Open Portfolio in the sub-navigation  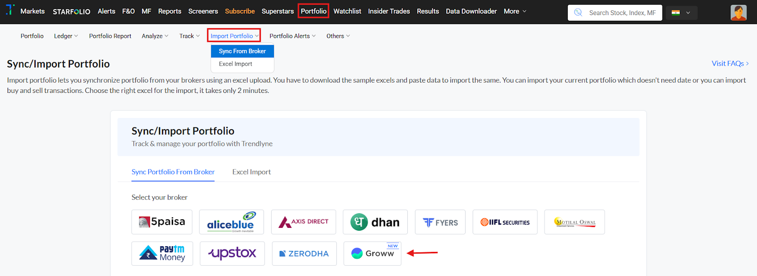pos(32,36)
